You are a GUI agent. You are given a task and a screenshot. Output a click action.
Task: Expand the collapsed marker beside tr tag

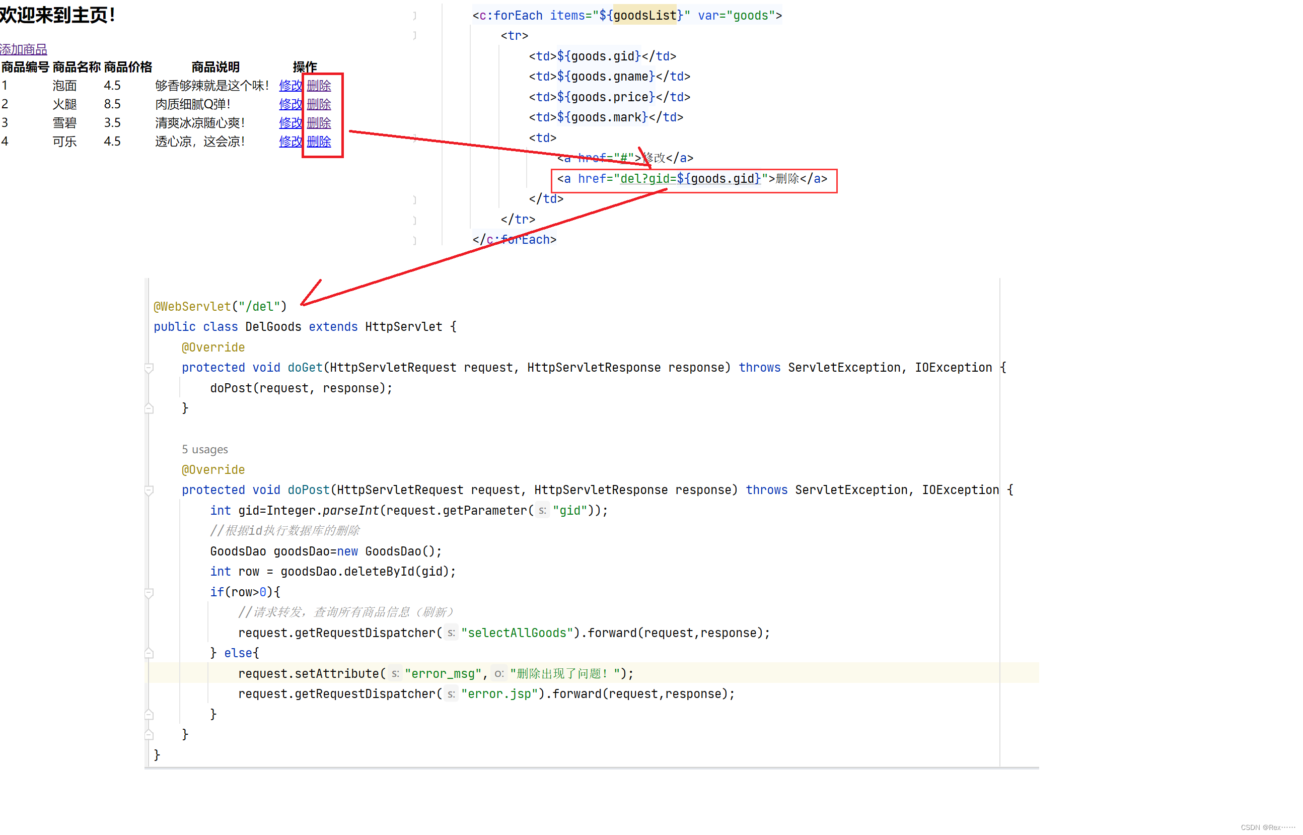(x=415, y=35)
